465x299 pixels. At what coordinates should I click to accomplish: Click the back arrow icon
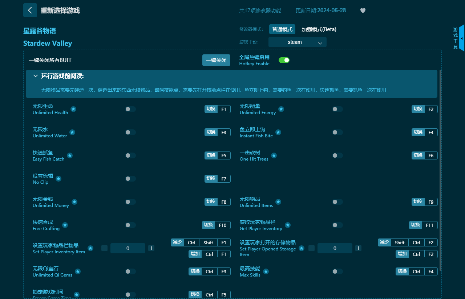(30, 10)
